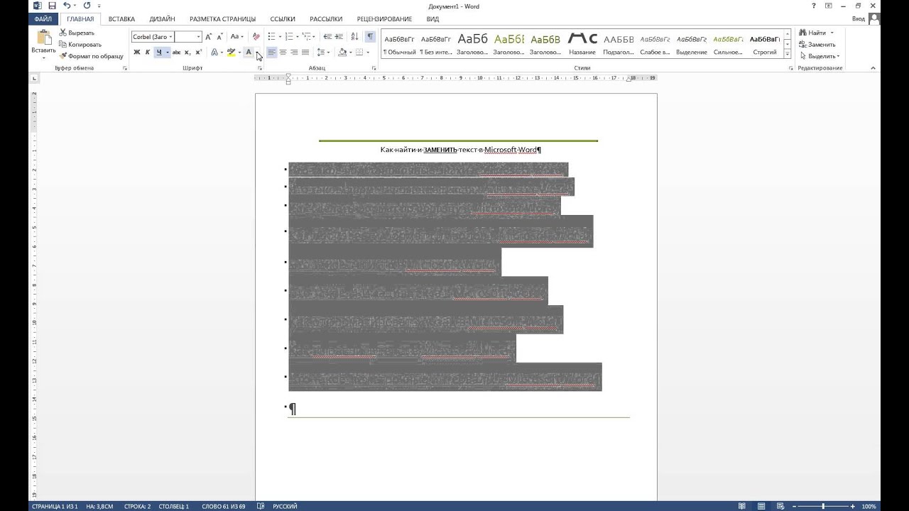
Task: Align text to the right
Action: 294,53
